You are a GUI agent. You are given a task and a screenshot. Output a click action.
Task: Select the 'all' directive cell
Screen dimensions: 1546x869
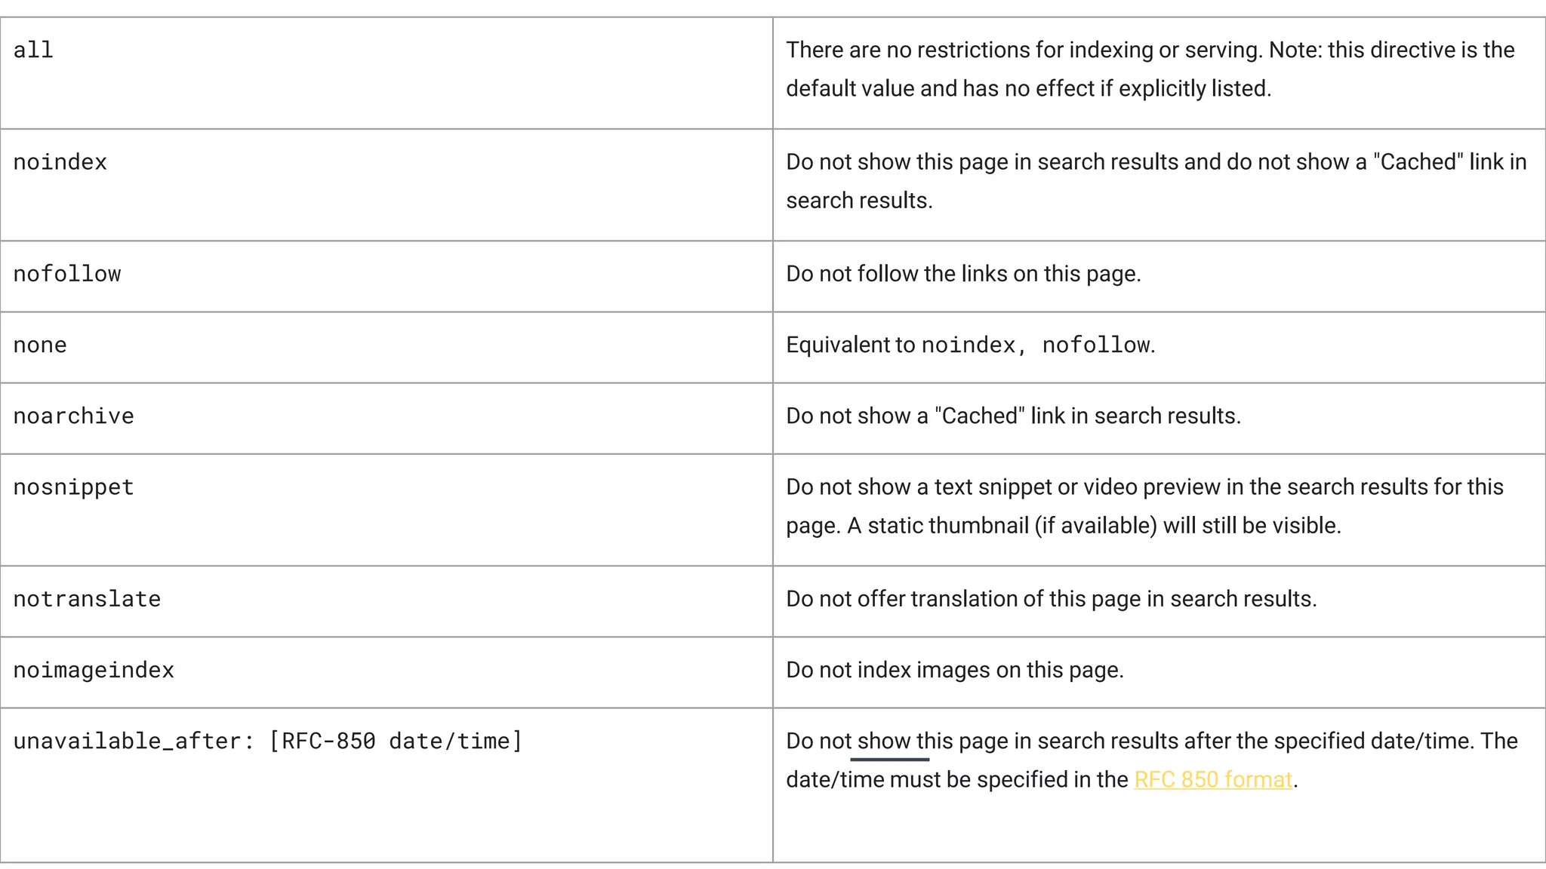(386, 73)
